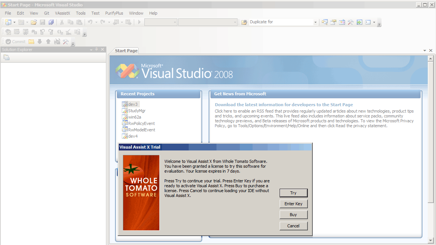Click the Start Page scrollbar down arrow
This screenshot has height=245, width=436.
tap(430, 240)
